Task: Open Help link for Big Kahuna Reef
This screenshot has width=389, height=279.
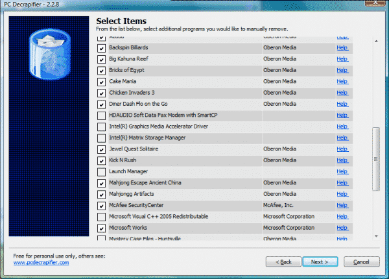Action: pos(342,59)
